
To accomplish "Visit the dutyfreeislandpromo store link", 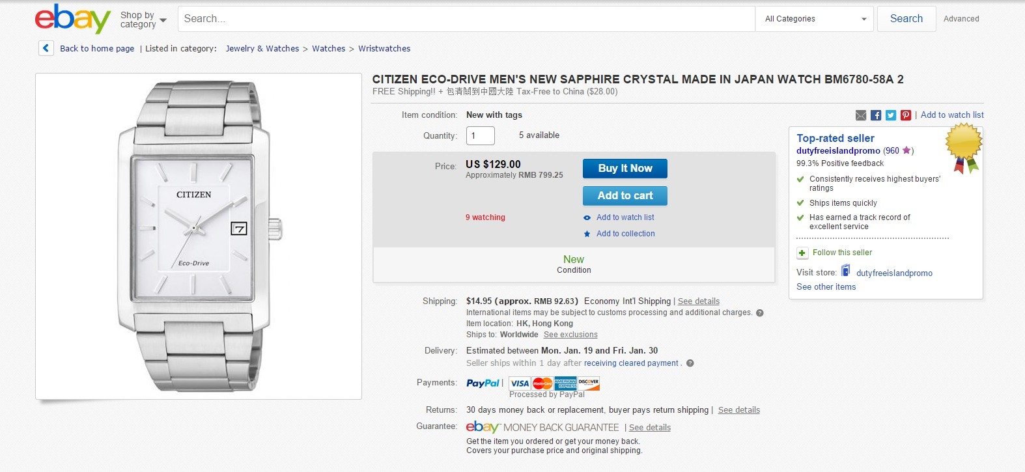I will [894, 273].
